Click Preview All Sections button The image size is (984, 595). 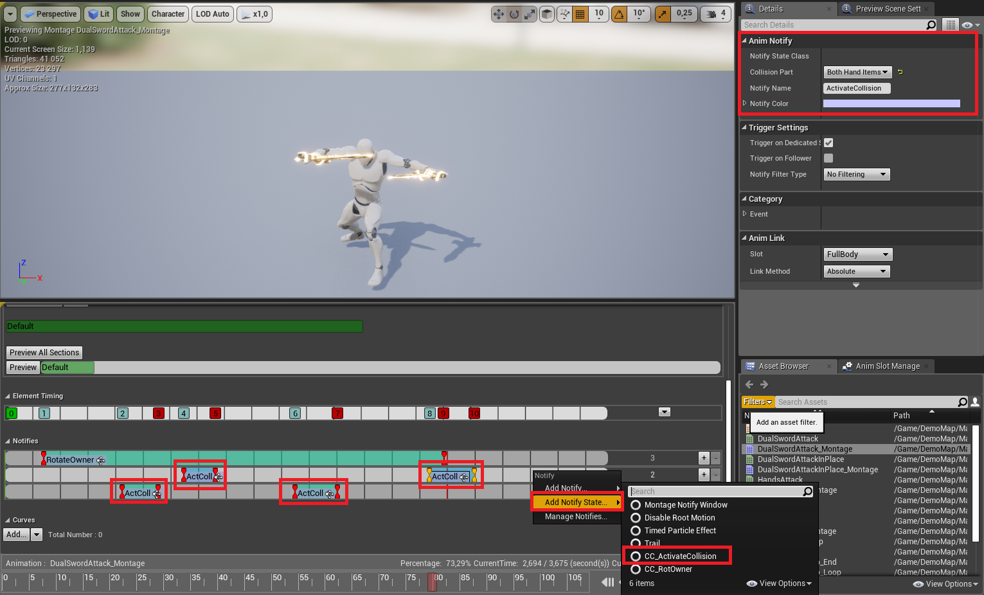44,353
